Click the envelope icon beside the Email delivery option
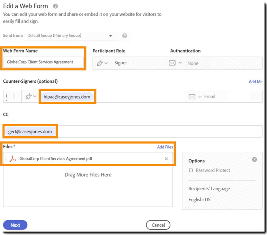The image size is (267, 235). pos(192,96)
